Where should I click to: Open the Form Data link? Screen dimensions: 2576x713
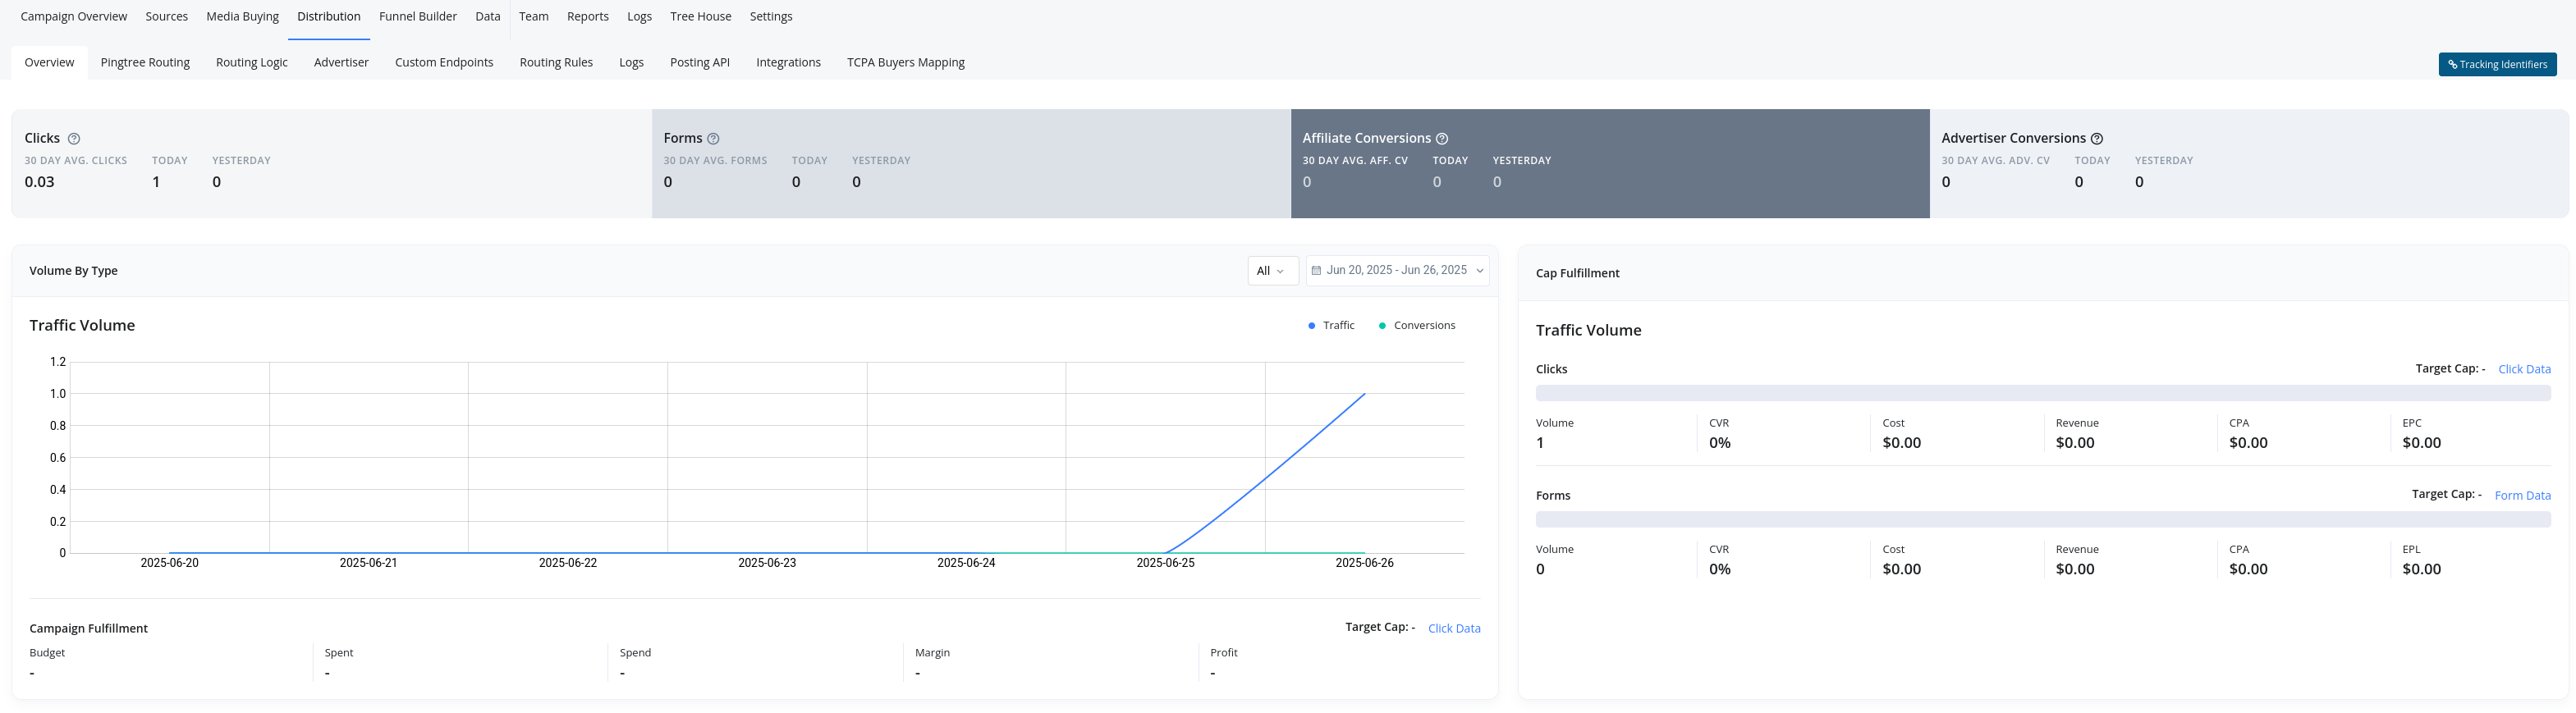click(2521, 496)
